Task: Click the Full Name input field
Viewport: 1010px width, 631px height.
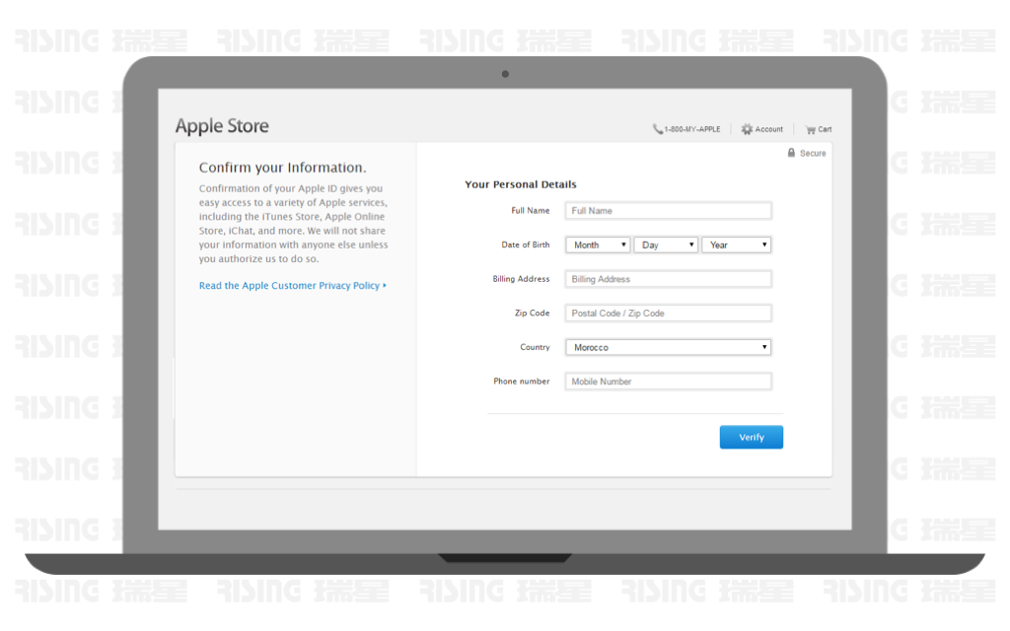Action: click(668, 211)
